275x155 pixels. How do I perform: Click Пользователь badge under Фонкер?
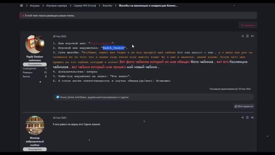35,149
